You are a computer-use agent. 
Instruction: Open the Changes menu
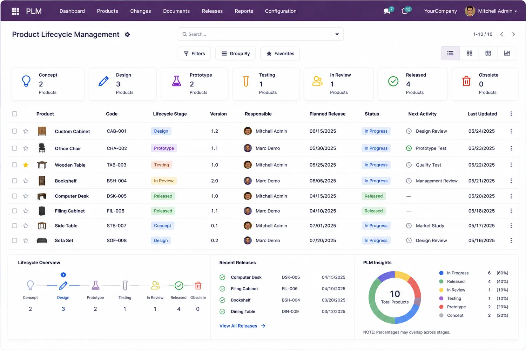pyautogui.click(x=141, y=11)
